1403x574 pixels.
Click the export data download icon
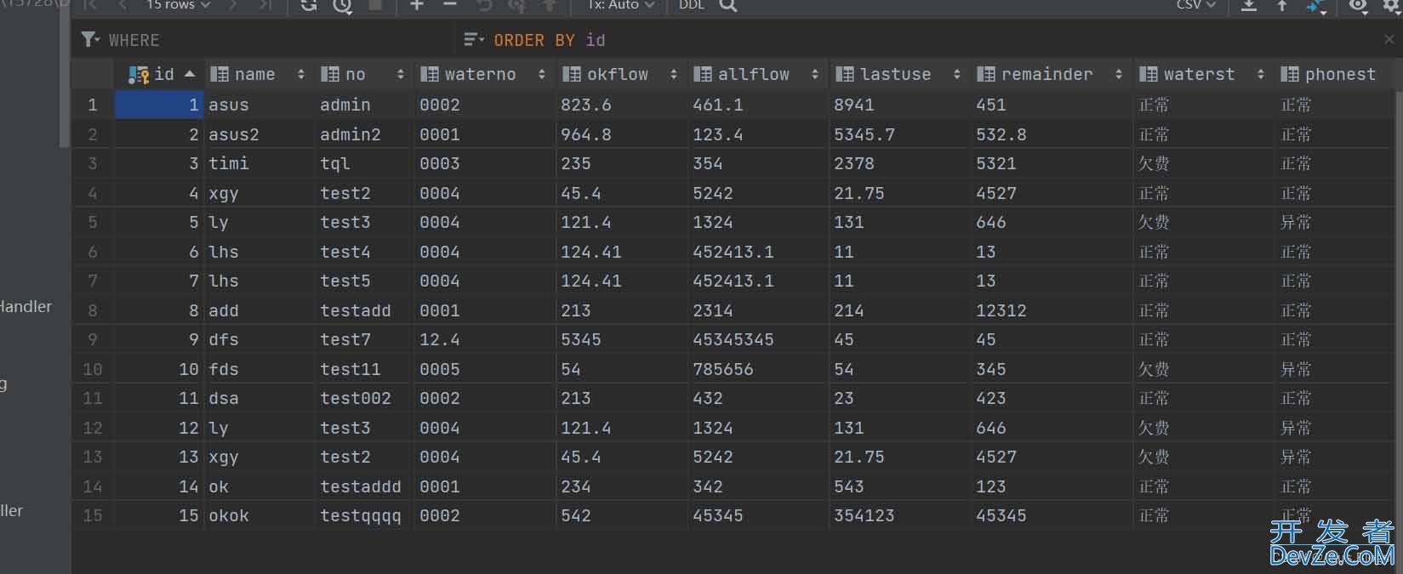pos(1248,6)
